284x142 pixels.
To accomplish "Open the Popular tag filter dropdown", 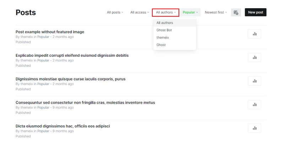I will (190, 12).
